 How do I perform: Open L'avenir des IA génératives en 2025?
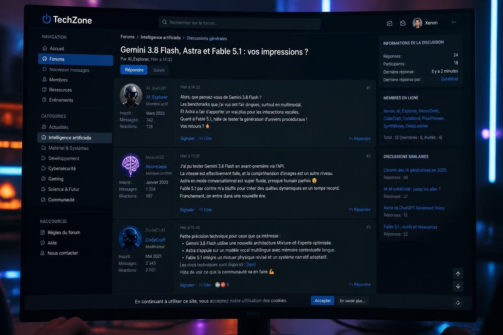415,170
